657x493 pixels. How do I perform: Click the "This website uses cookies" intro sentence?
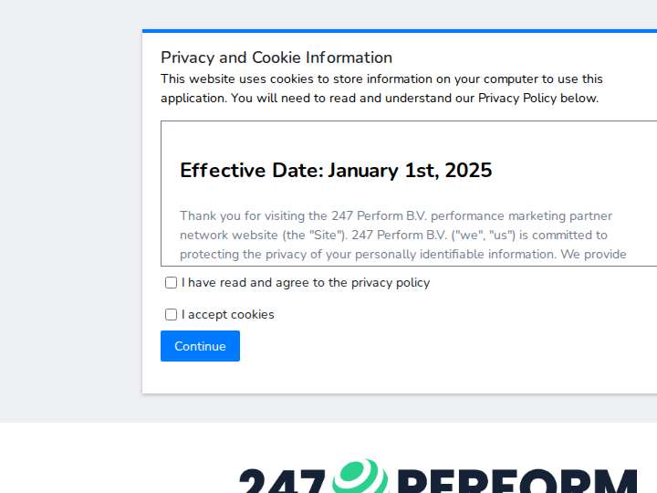pos(381,79)
